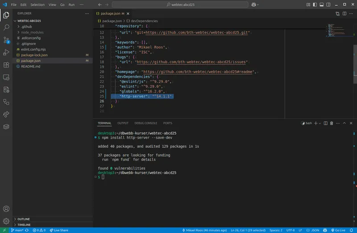Open Explorer Views and More Actions ellipsis
Viewport: 357px width, 233px height.
click(87, 13)
